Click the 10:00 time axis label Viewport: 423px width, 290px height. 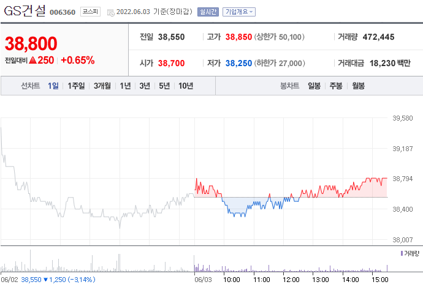coord(232,280)
